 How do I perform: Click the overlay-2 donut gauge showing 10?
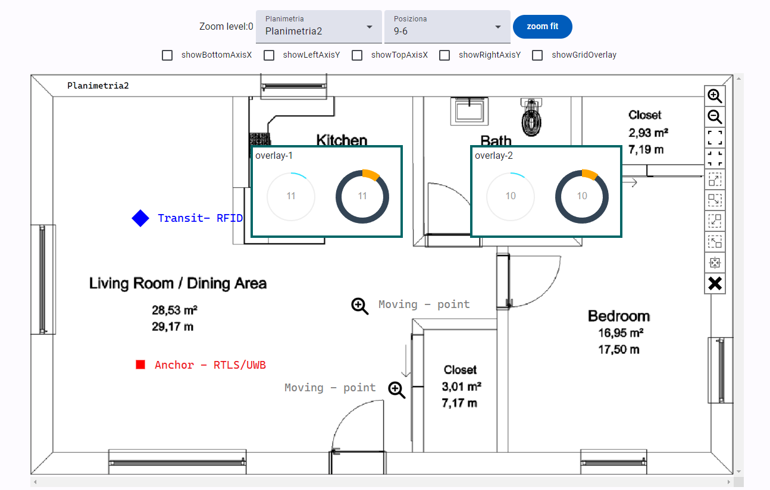pyautogui.click(x=581, y=196)
